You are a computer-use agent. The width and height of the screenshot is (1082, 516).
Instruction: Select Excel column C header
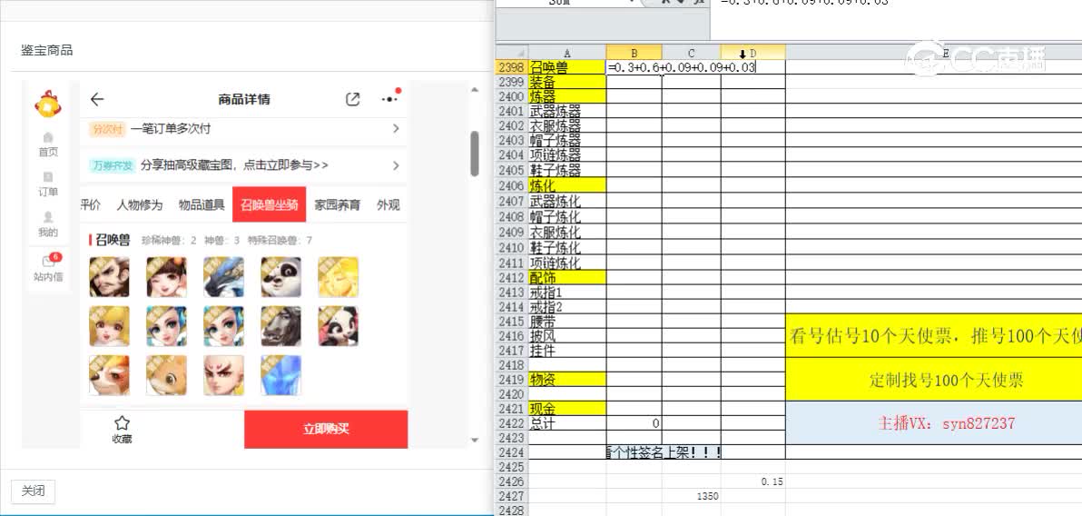(x=692, y=53)
